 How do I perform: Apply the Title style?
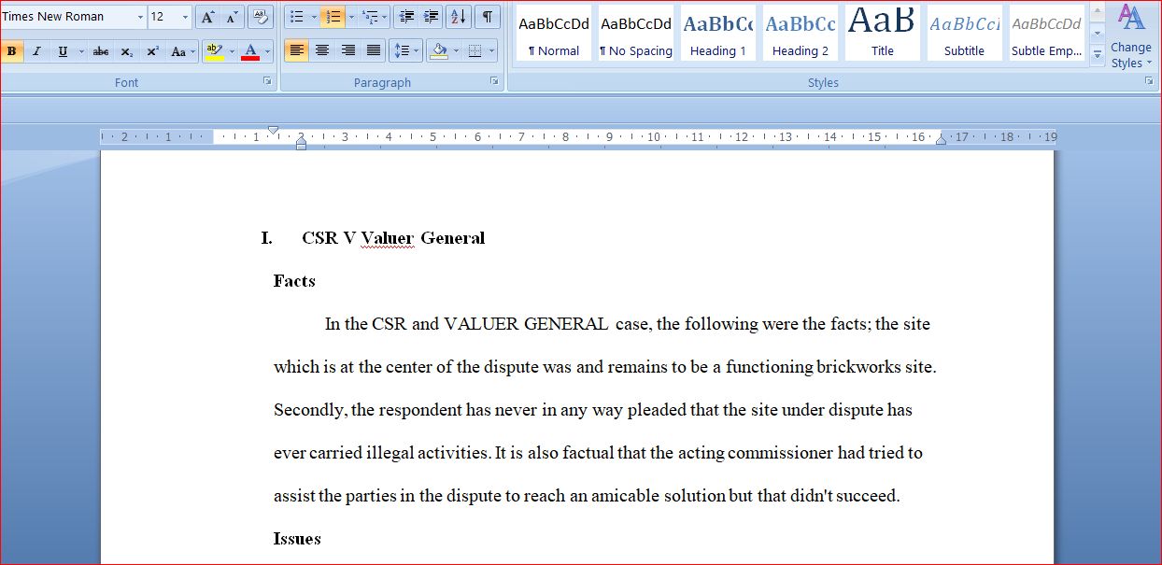[883, 34]
